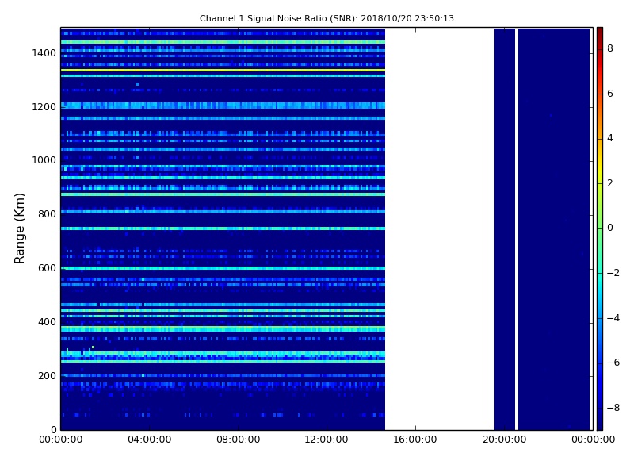Click colorbar tick label −2

click(613, 273)
